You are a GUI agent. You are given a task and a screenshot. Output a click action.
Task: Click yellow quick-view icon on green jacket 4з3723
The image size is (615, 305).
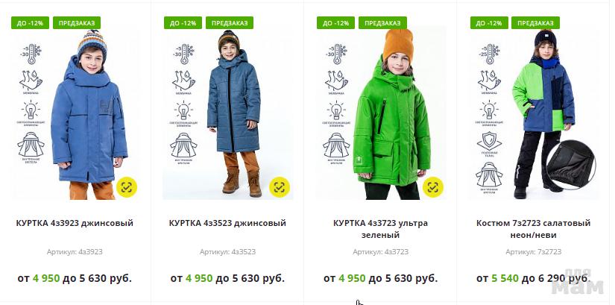click(x=433, y=187)
